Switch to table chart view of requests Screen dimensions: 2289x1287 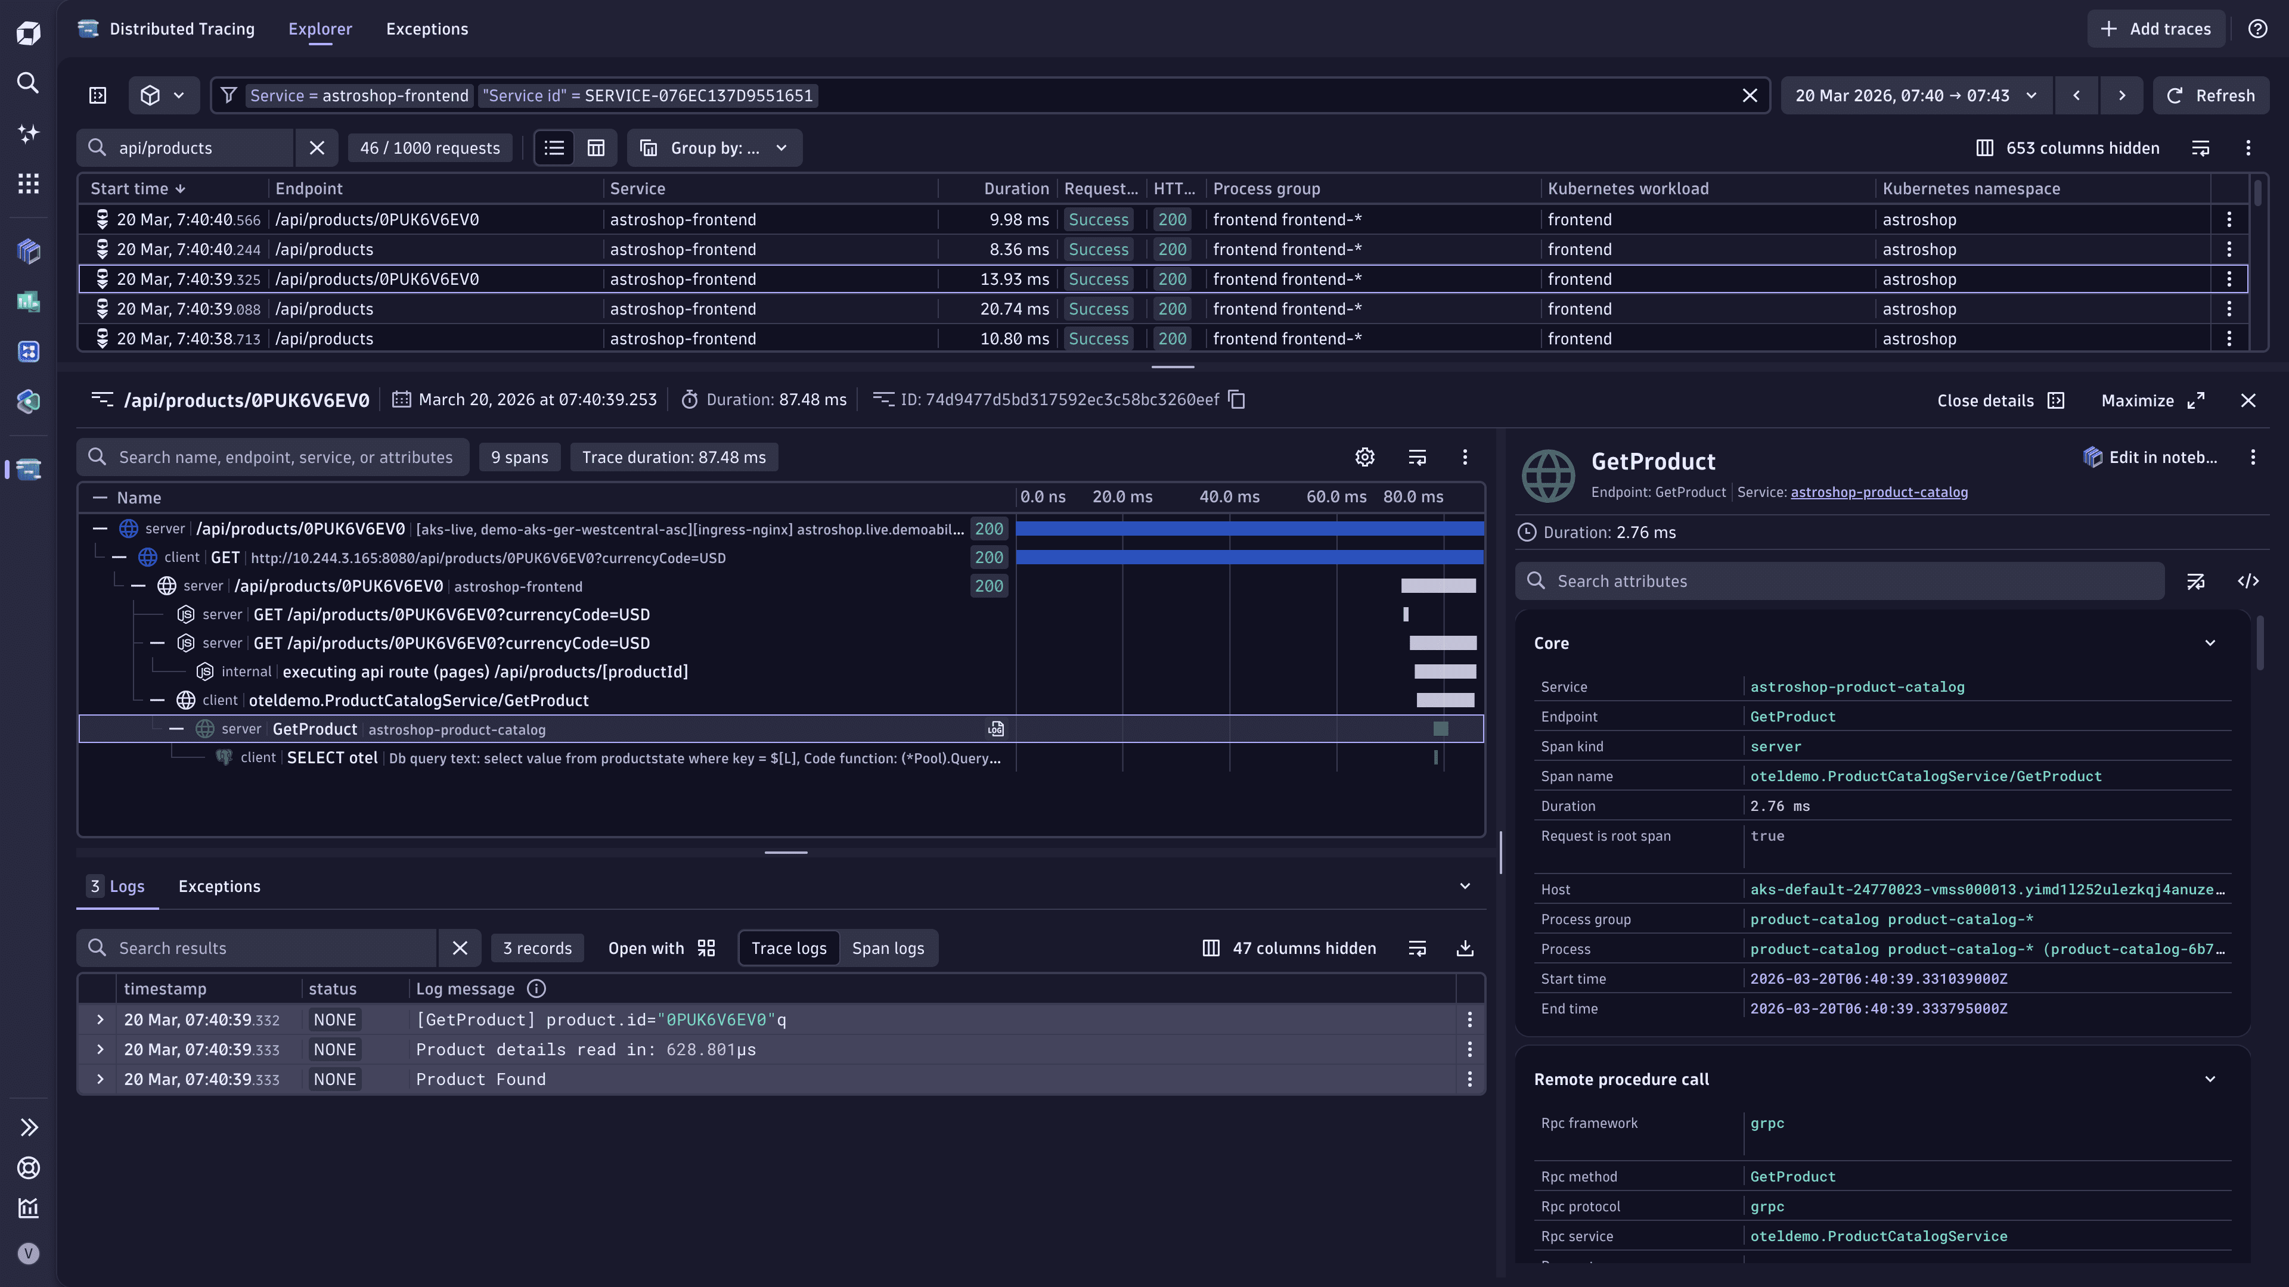pyautogui.click(x=596, y=148)
